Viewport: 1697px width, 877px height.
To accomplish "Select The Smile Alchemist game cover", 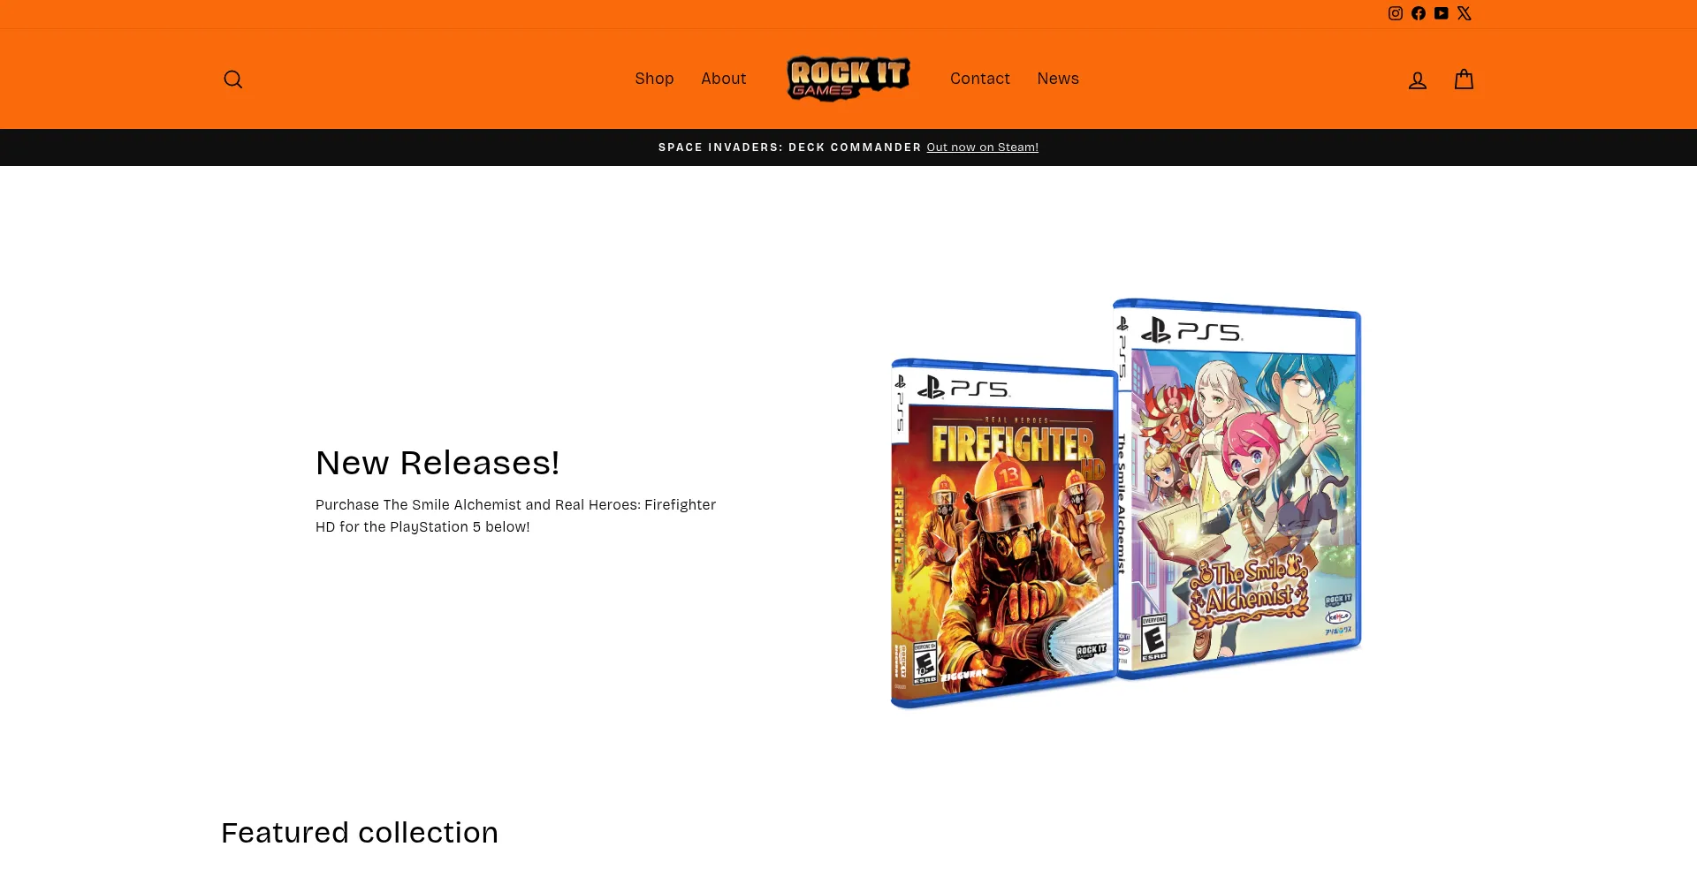I will coord(1237,488).
